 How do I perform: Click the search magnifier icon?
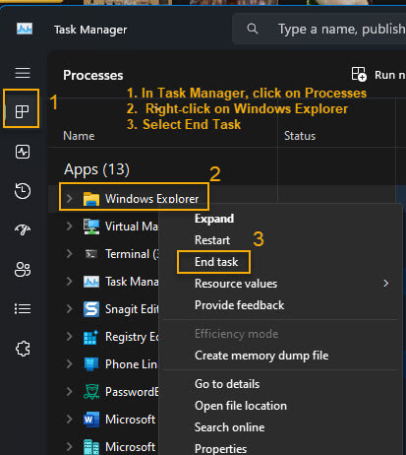click(253, 29)
